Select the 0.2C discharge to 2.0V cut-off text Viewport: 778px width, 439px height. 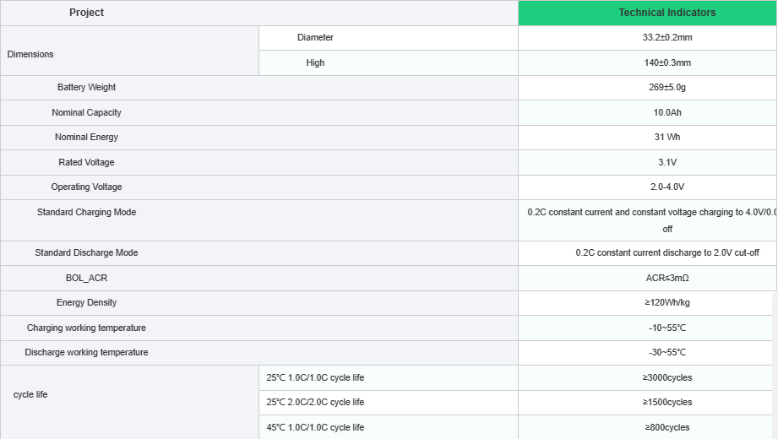click(666, 253)
